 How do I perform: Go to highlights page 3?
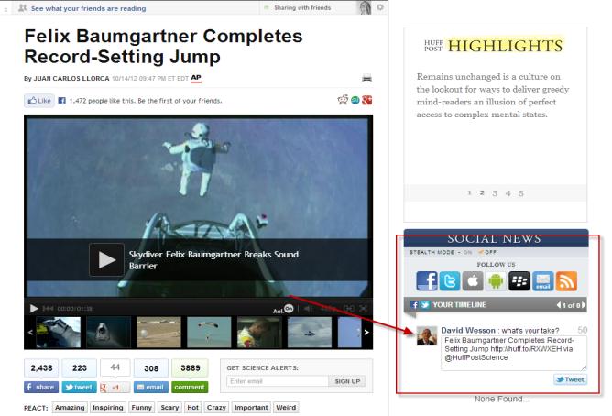coord(495,193)
